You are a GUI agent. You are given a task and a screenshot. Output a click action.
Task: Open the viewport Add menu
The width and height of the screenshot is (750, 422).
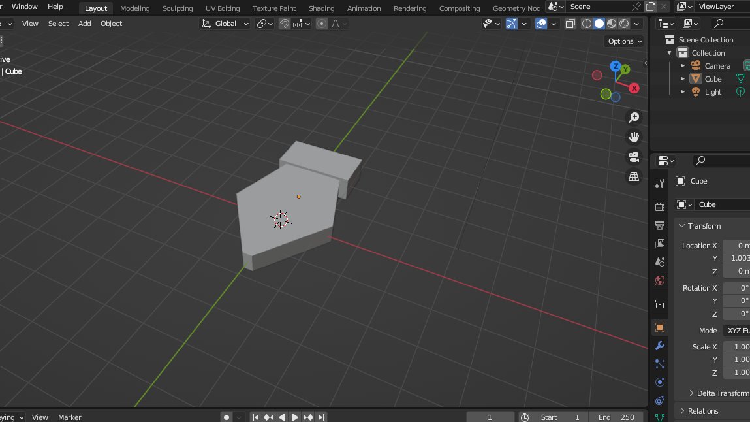85,24
